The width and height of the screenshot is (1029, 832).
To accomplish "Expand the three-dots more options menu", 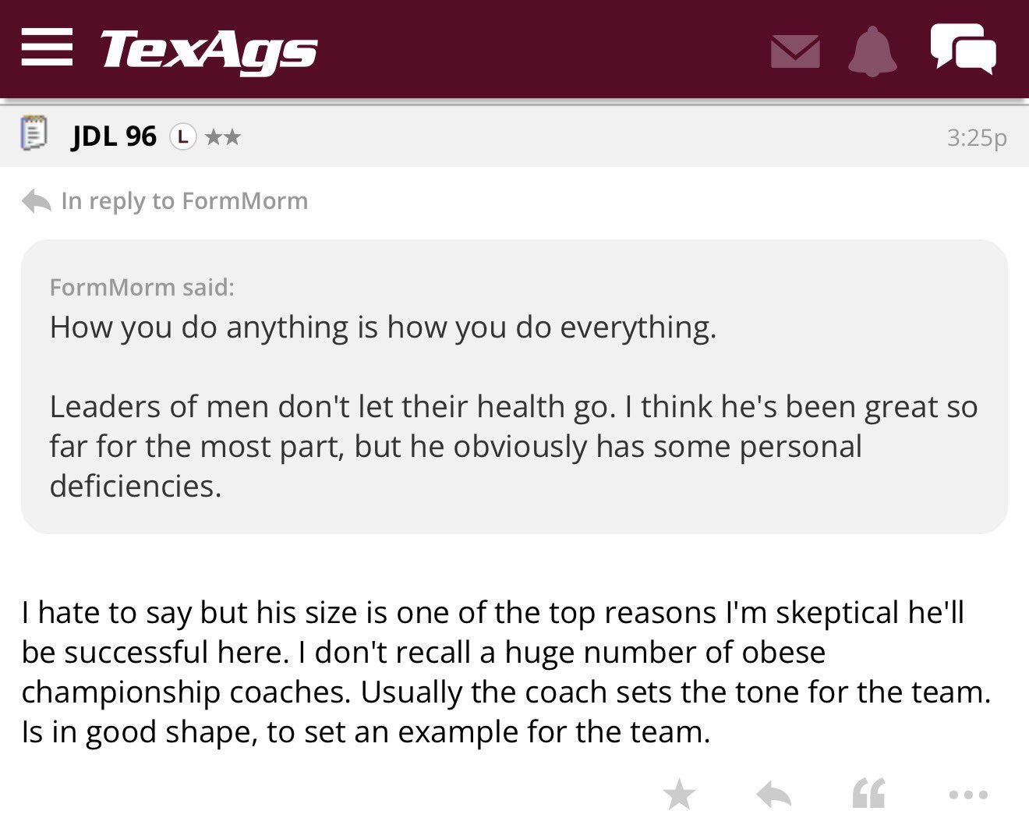I will (x=969, y=795).
